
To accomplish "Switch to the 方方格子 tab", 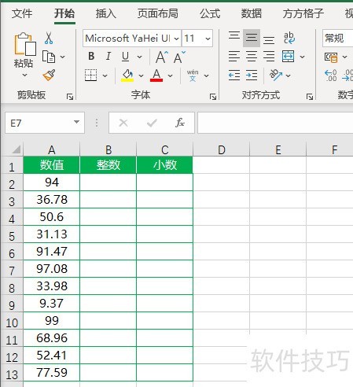I will (303, 13).
